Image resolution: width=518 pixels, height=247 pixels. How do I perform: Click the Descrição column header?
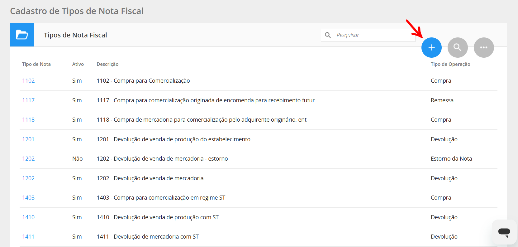107,64
